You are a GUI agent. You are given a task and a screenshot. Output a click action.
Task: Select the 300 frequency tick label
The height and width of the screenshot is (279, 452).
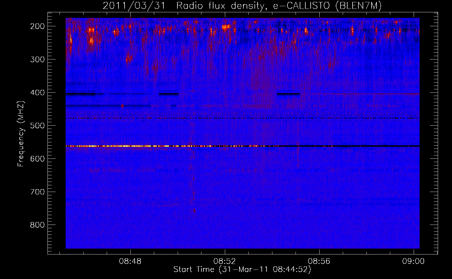pos(37,59)
